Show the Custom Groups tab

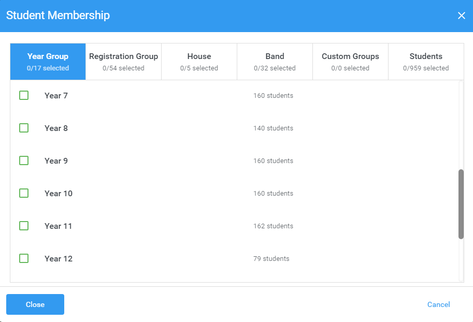click(x=350, y=62)
